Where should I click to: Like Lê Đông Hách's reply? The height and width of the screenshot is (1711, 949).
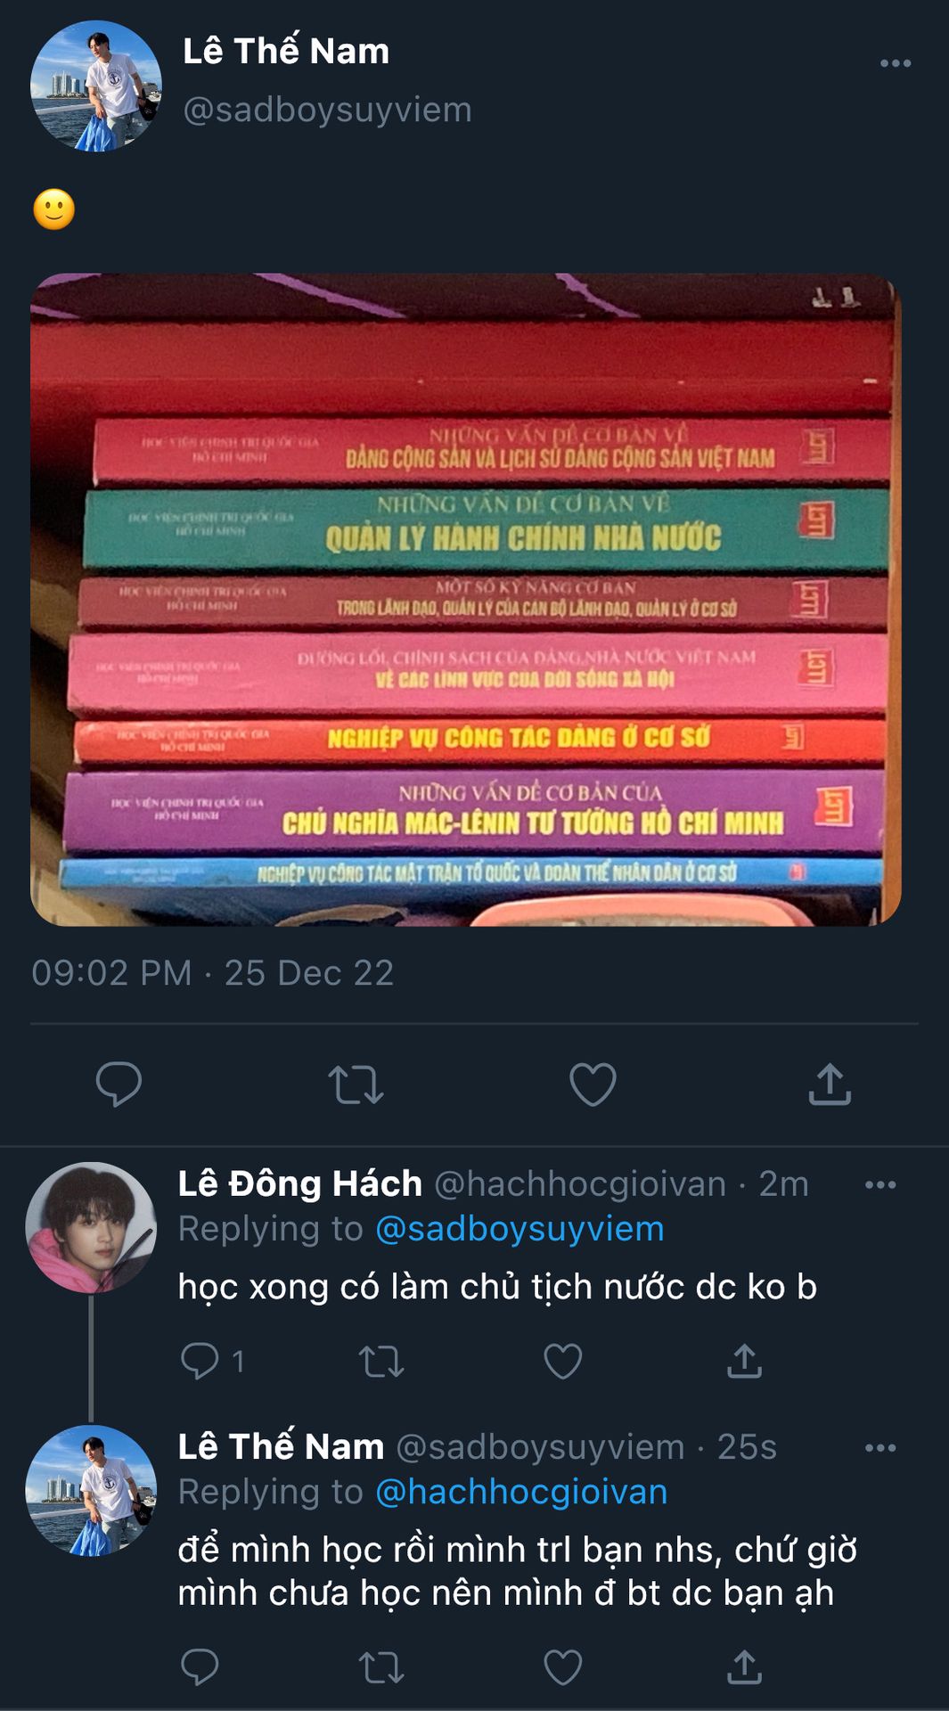coord(562,1361)
